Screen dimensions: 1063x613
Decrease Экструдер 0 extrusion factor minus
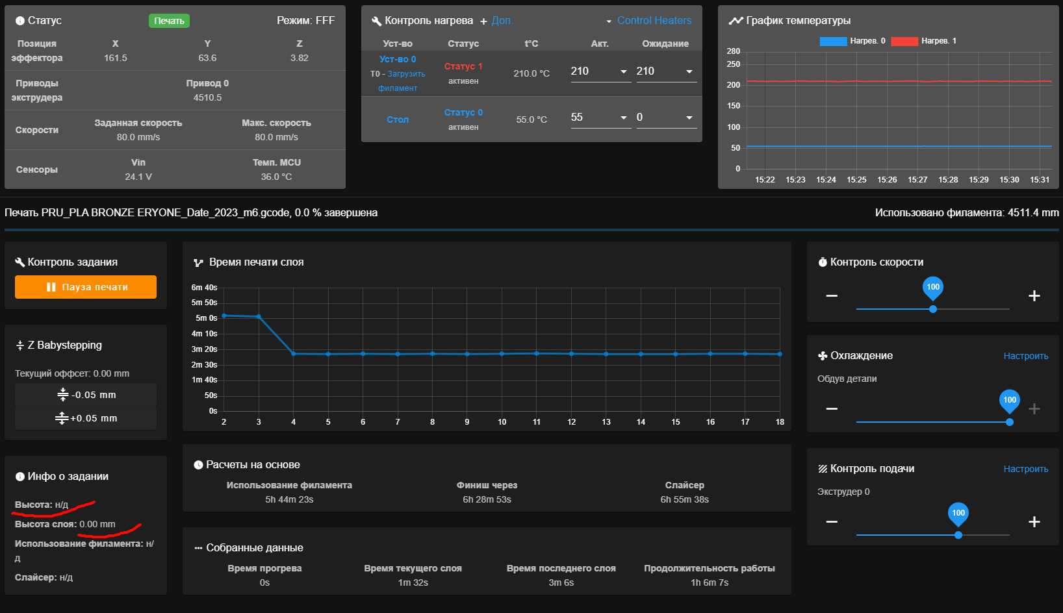point(832,522)
